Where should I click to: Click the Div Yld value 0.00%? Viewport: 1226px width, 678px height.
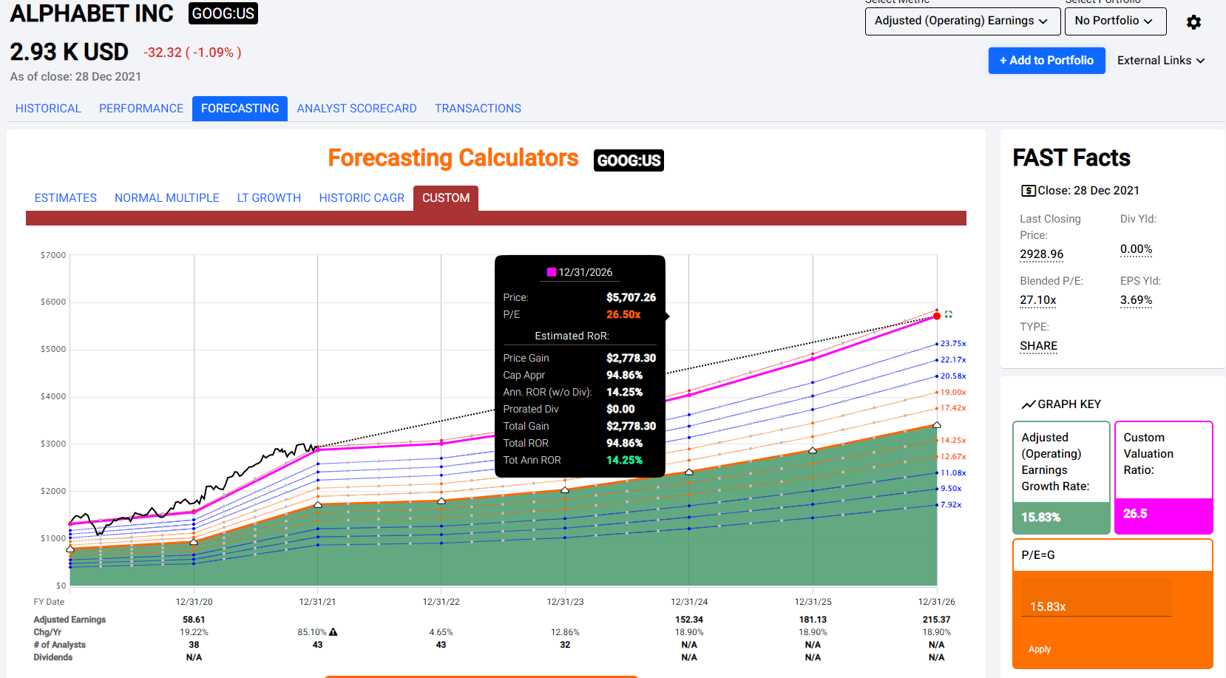[1136, 249]
